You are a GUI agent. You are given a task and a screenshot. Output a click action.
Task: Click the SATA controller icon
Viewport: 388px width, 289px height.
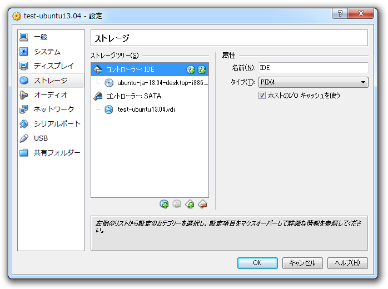pos(98,96)
